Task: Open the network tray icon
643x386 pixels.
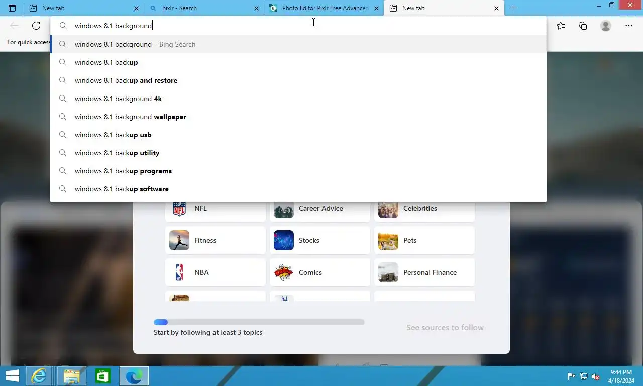Action: [584, 376]
